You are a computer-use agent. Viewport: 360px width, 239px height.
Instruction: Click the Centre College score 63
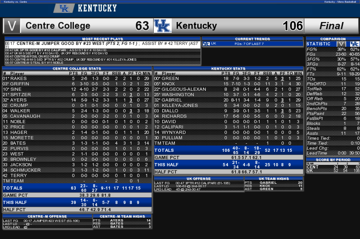(143, 26)
